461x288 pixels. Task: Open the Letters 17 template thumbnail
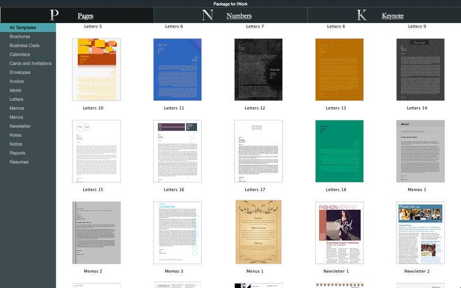click(x=258, y=151)
